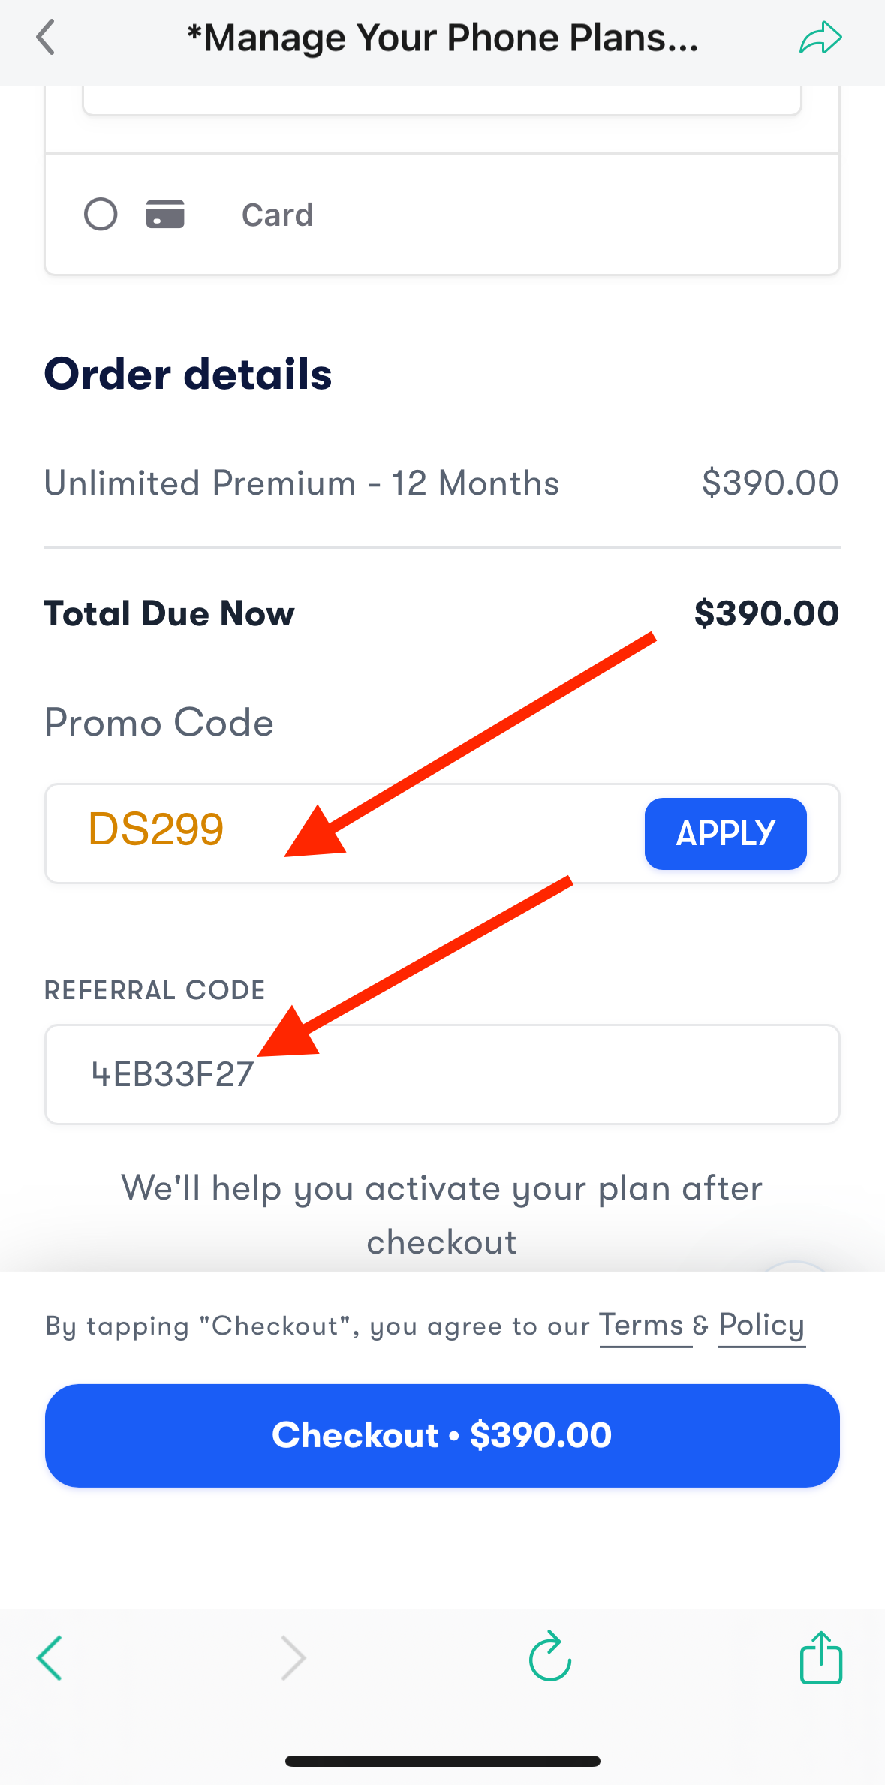Screen dimensions: 885x1785
Task: Reload the page with the refresh icon
Action: tap(550, 1656)
